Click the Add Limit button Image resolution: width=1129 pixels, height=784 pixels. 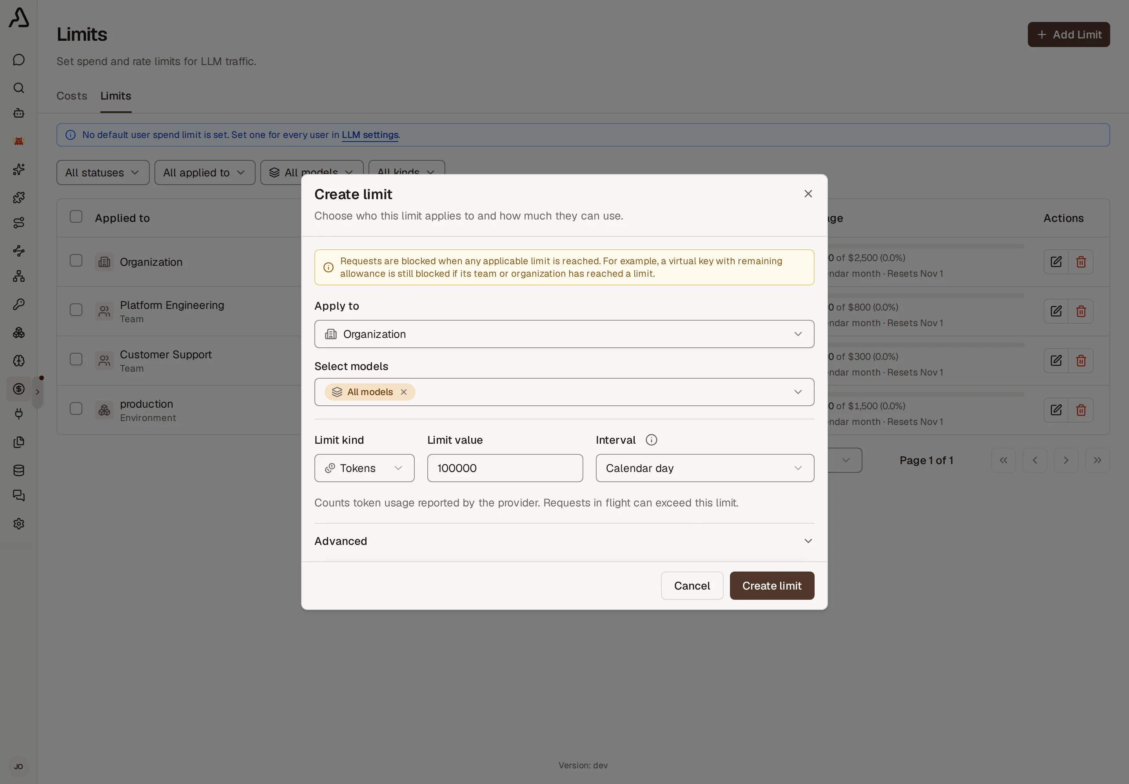tap(1068, 34)
